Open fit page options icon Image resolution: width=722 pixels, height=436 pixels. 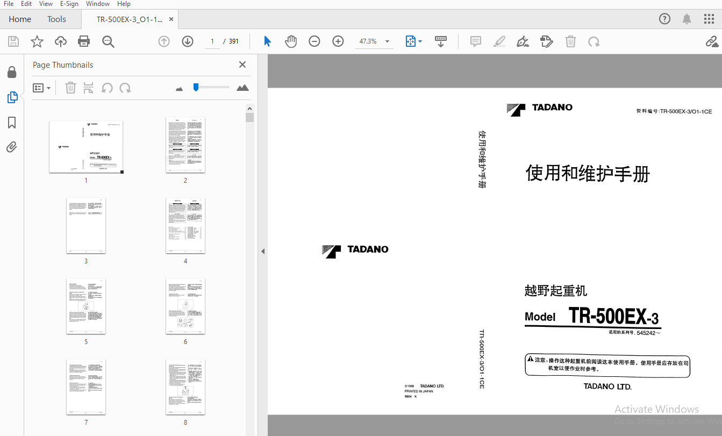pos(411,41)
